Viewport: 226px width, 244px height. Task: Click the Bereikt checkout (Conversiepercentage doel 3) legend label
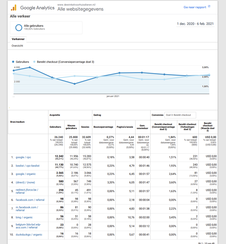point(66,62)
